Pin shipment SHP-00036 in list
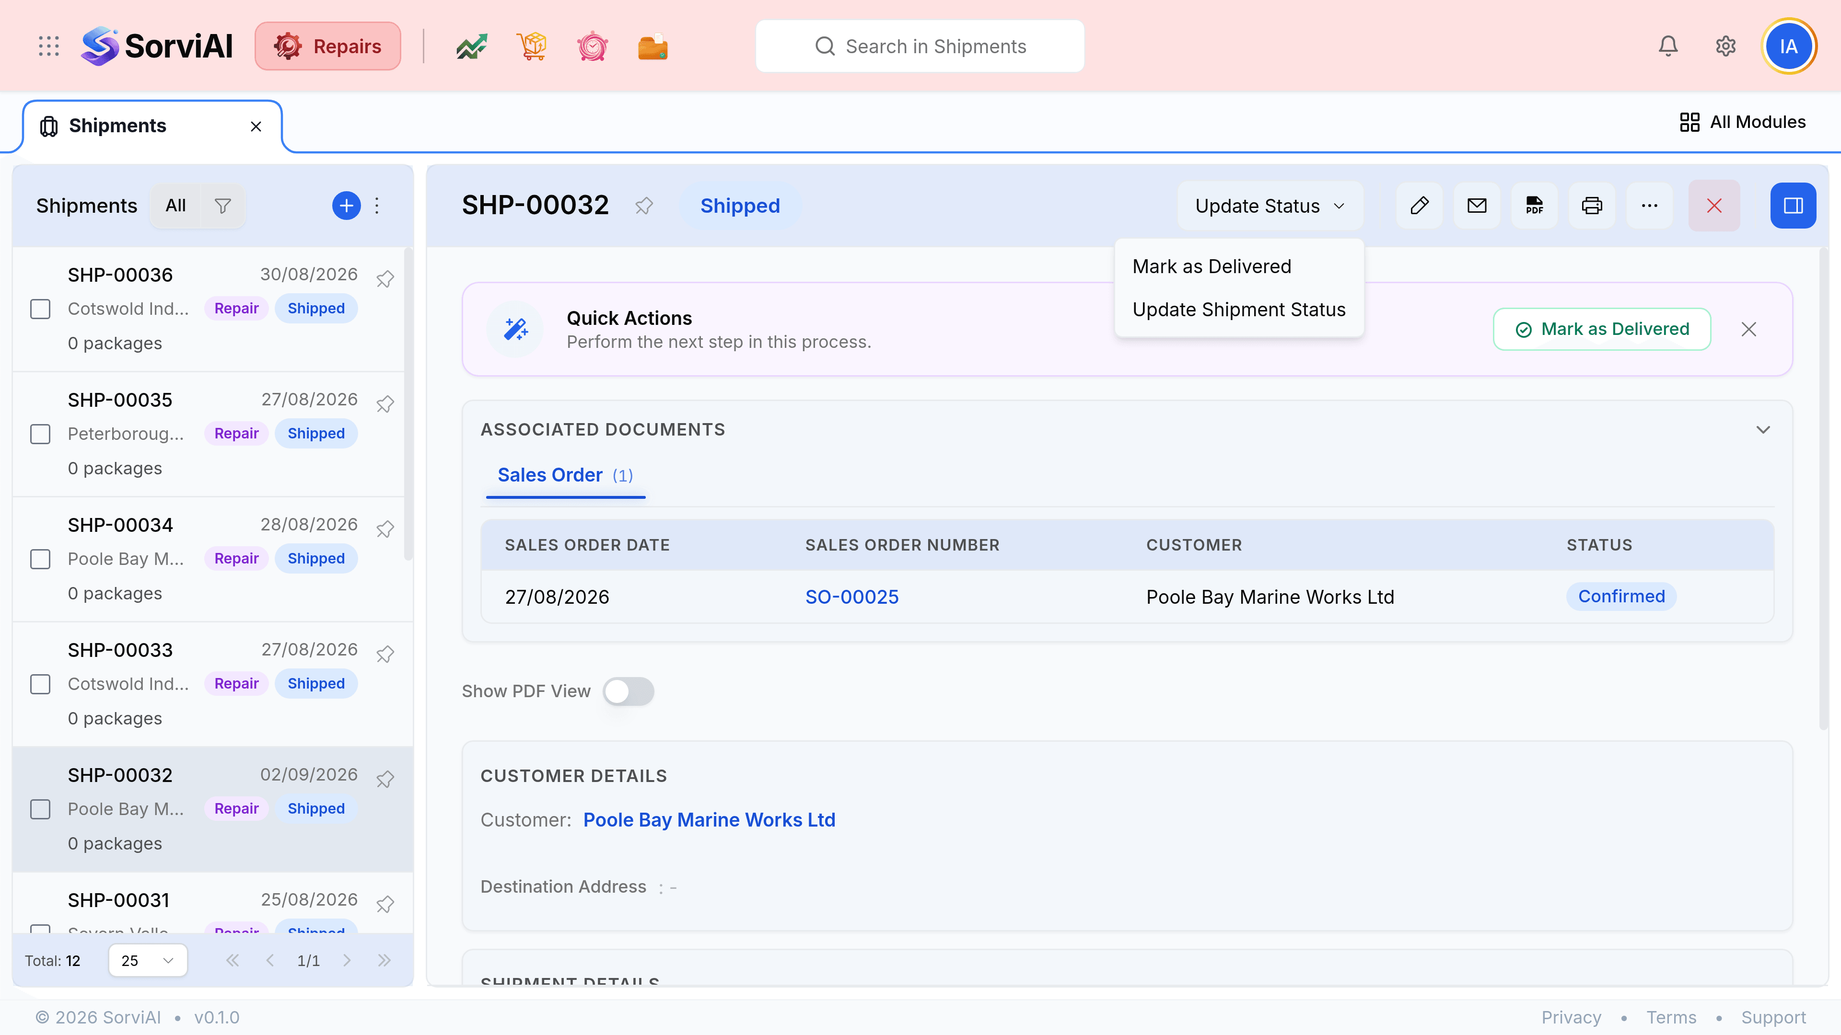Image resolution: width=1841 pixels, height=1035 pixels. pos(385,278)
